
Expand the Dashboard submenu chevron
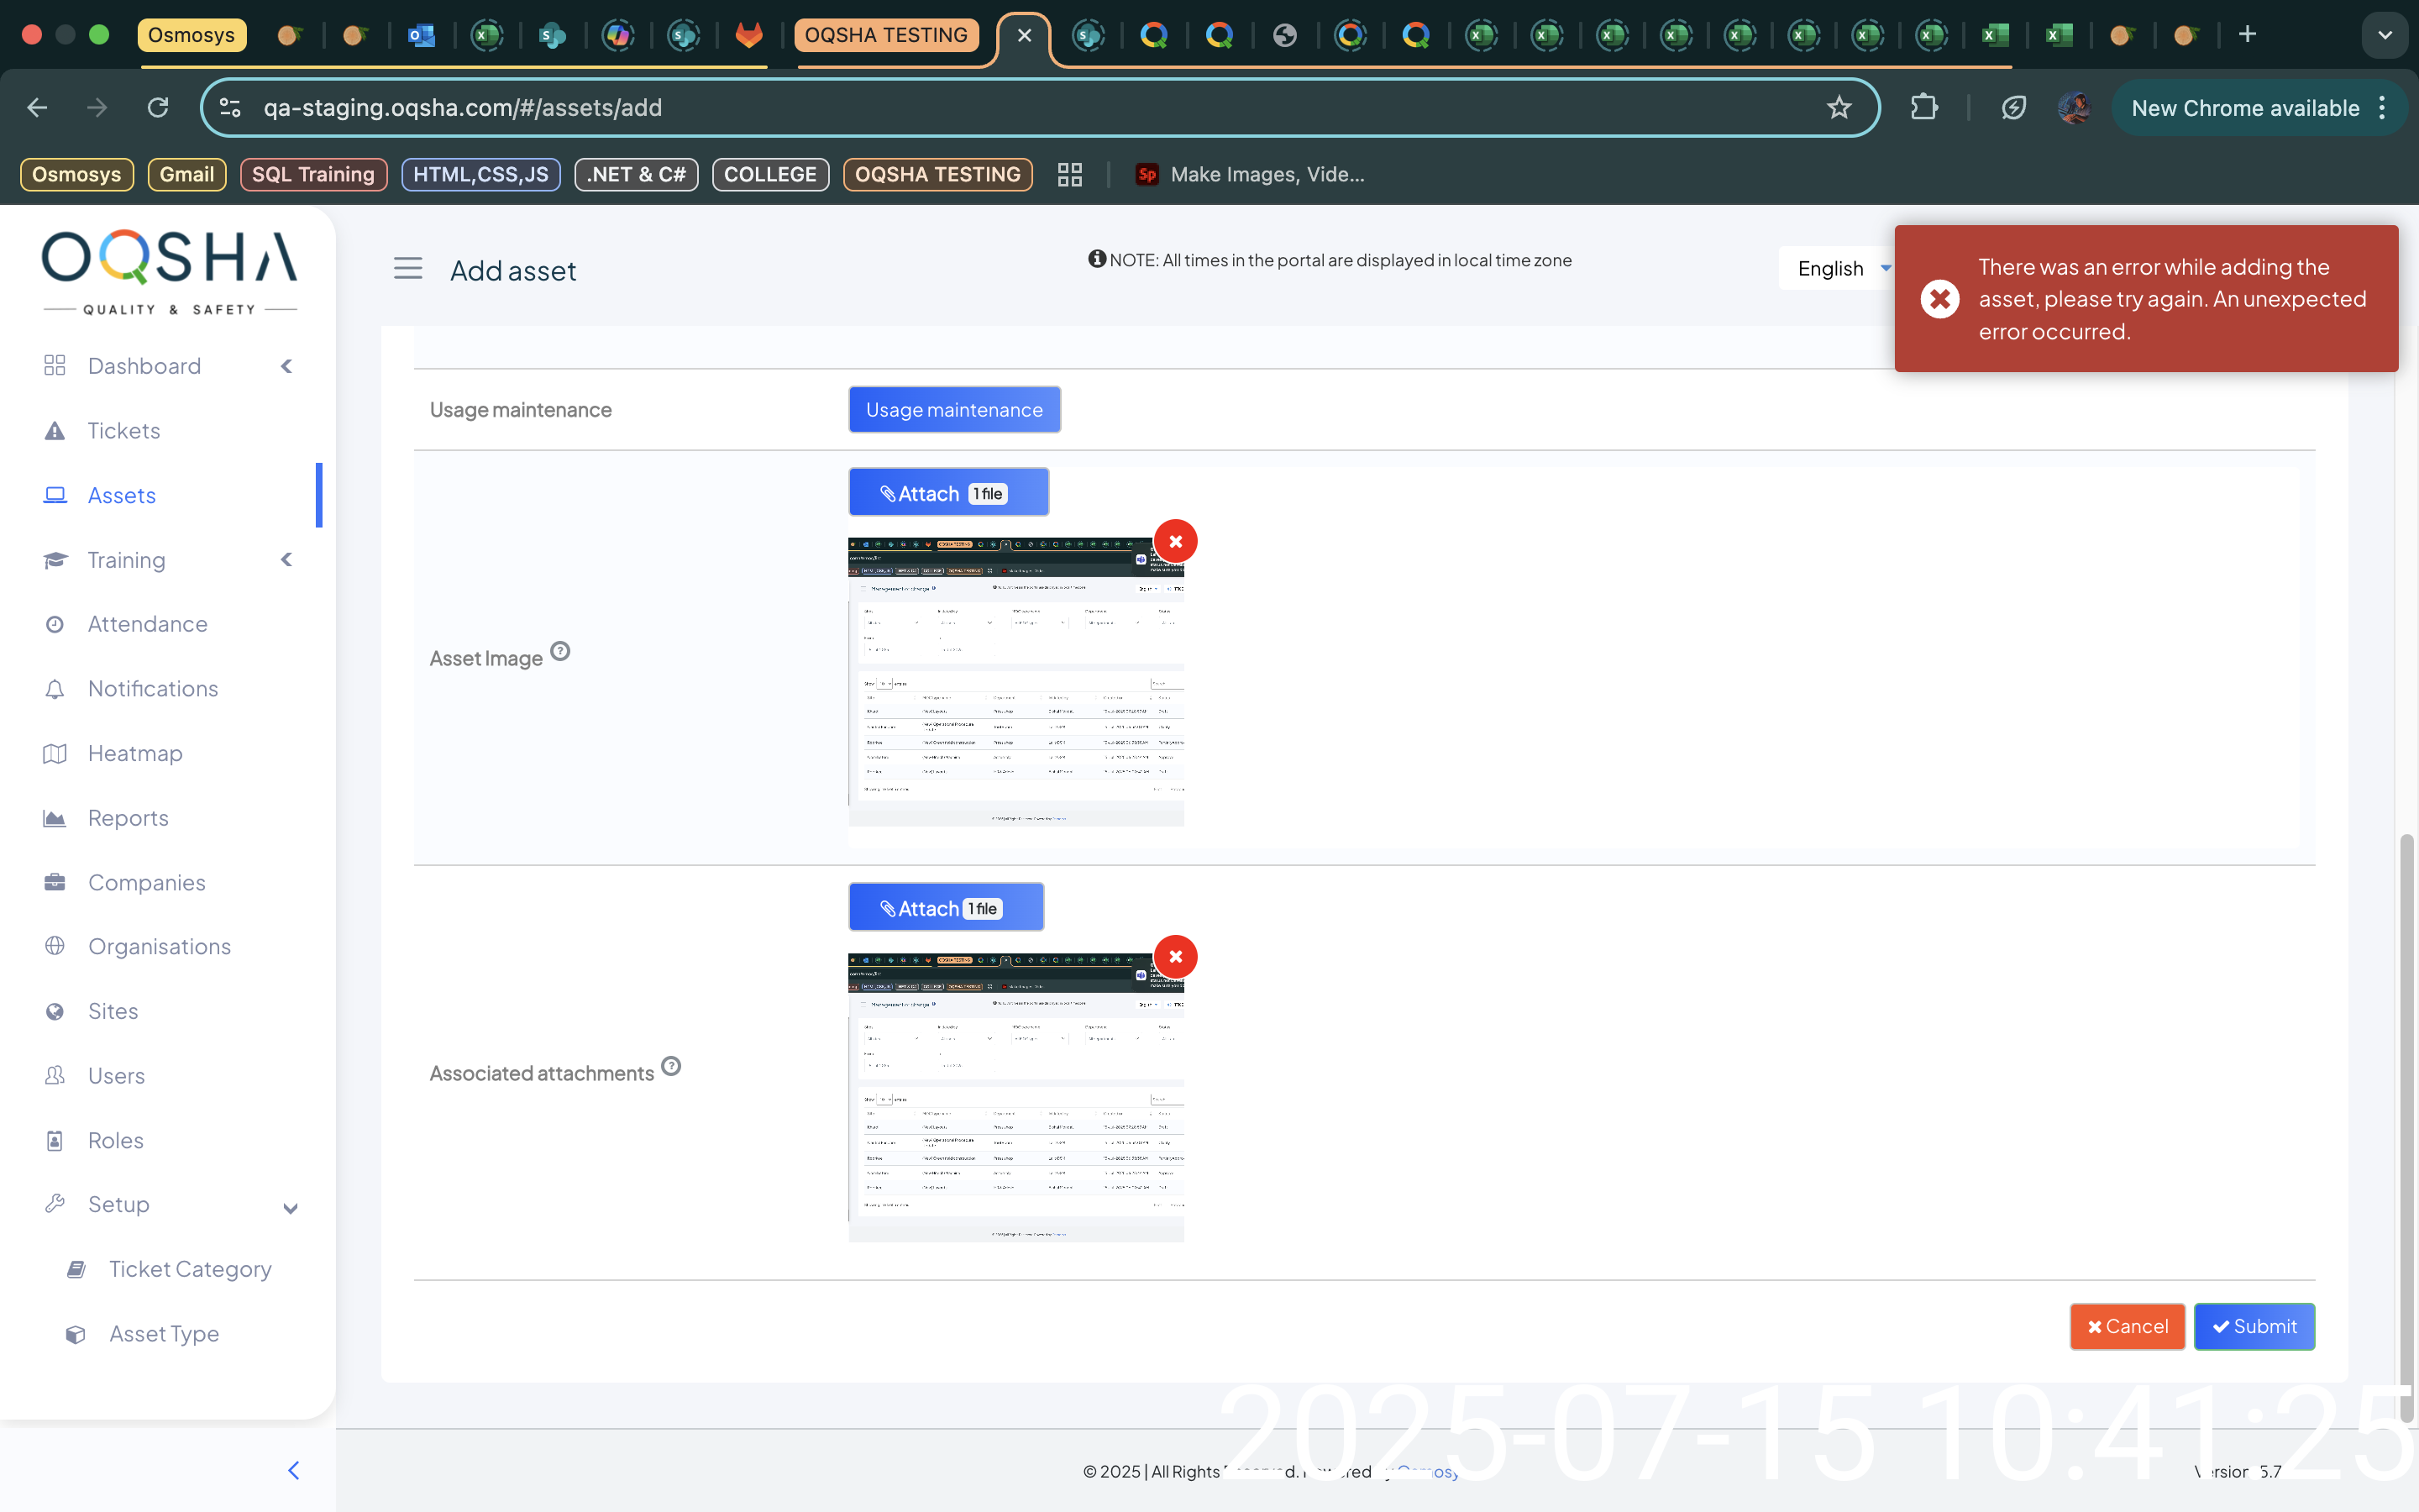pos(287,366)
